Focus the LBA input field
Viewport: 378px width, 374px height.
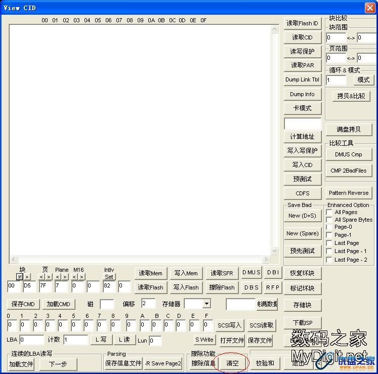(x=32, y=340)
